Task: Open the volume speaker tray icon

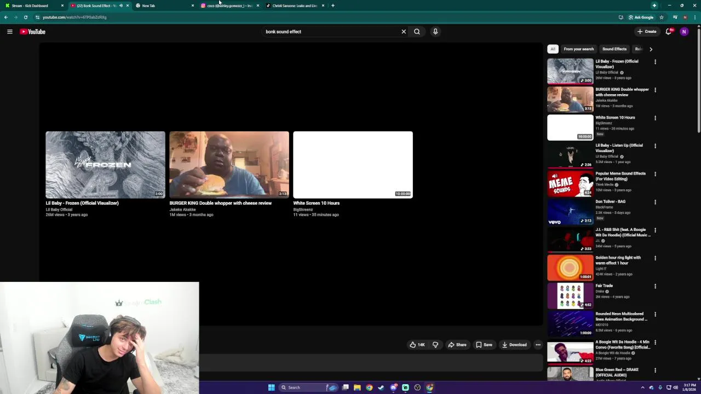Action: pos(675,387)
